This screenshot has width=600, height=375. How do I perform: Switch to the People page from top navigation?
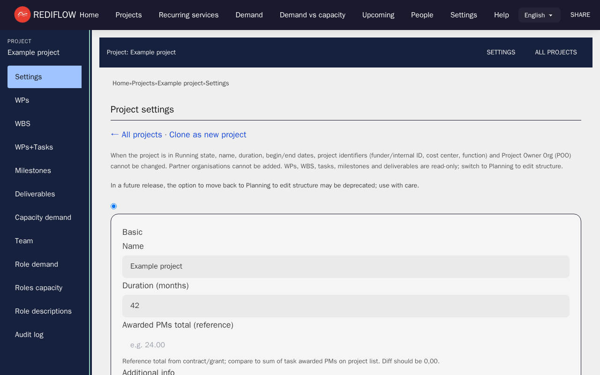(x=422, y=15)
